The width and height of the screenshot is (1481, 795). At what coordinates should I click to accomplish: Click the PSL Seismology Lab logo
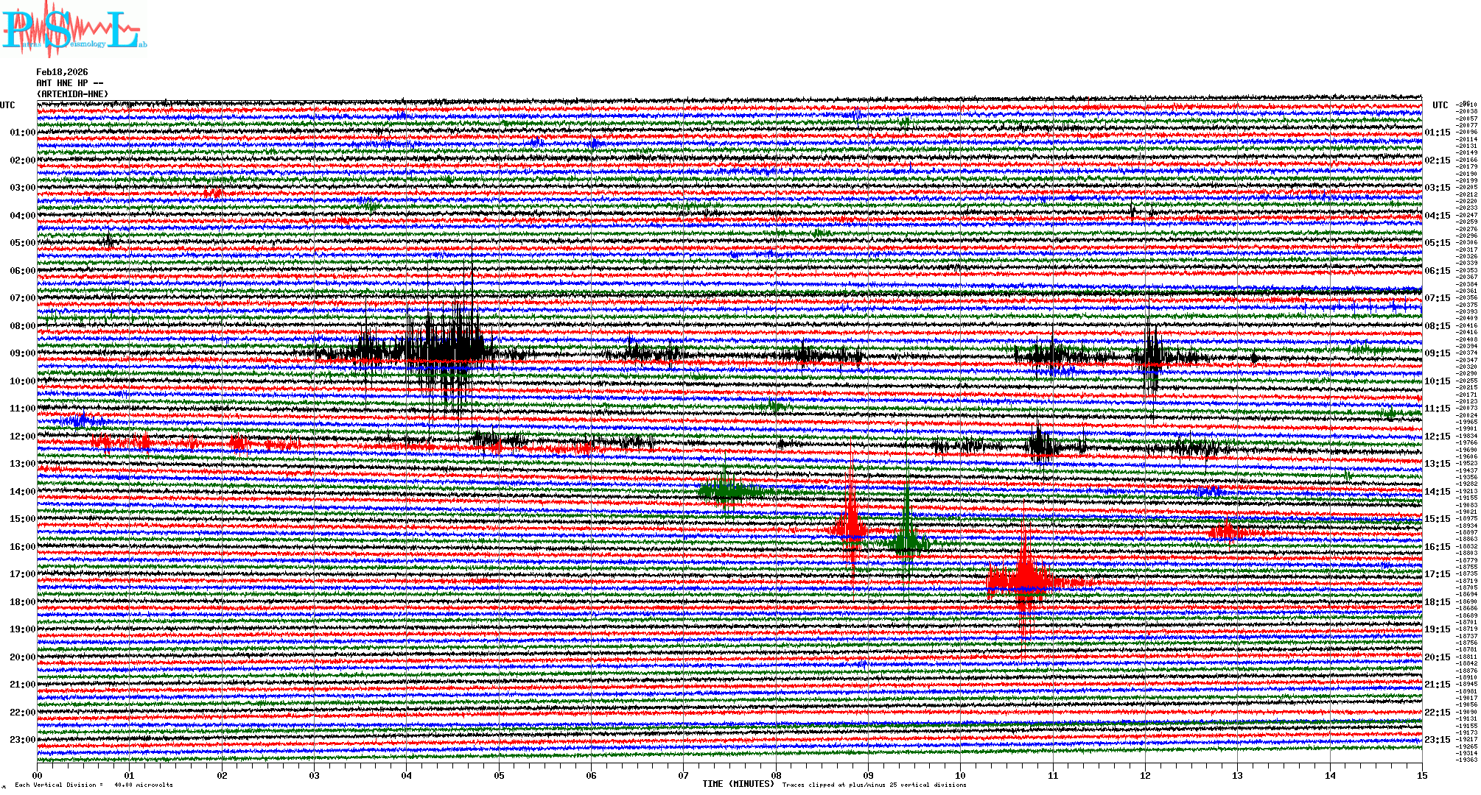tap(74, 29)
